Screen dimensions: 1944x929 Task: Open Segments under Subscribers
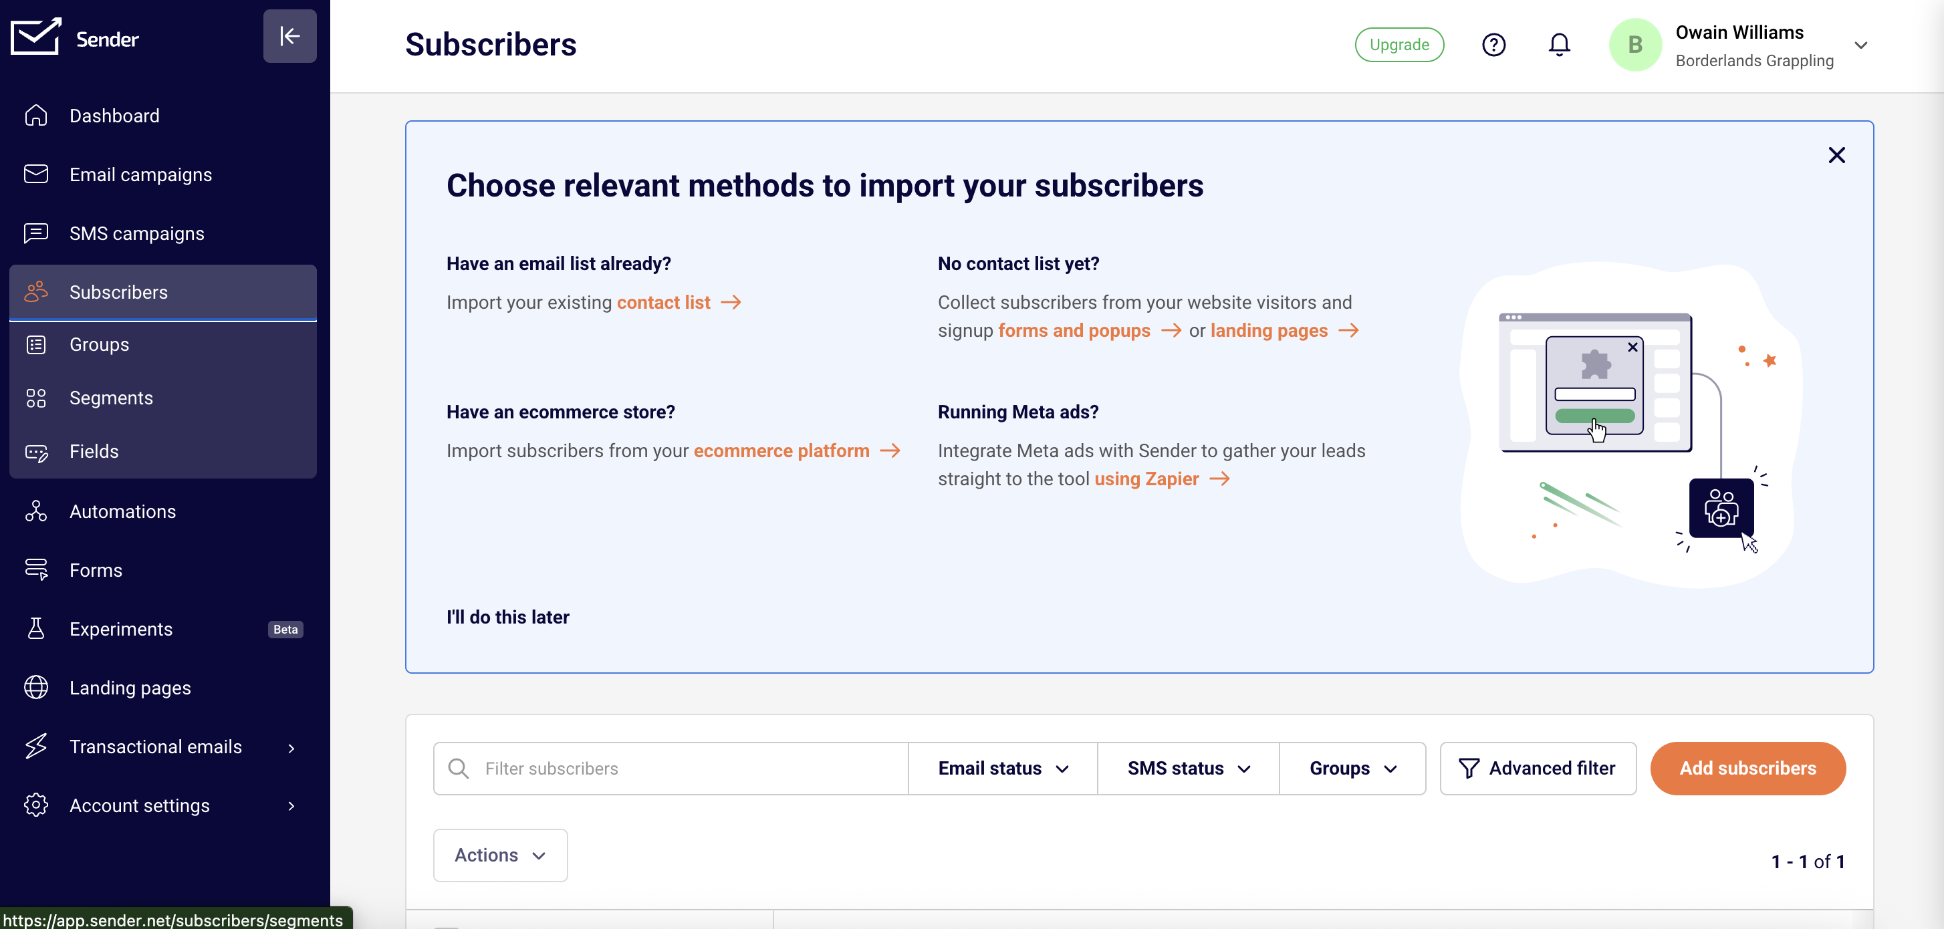pyautogui.click(x=163, y=398)
